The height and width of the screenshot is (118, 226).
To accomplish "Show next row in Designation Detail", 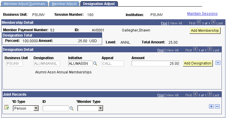I will (x=210, y=49).
